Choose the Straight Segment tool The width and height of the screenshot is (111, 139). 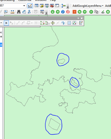[18, 23]
